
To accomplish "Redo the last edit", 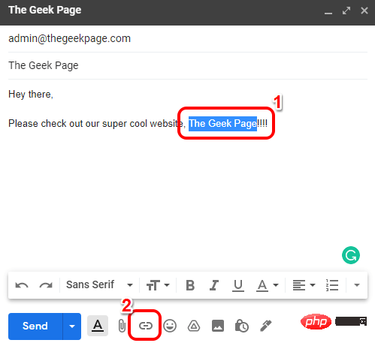I will (46, 285).
